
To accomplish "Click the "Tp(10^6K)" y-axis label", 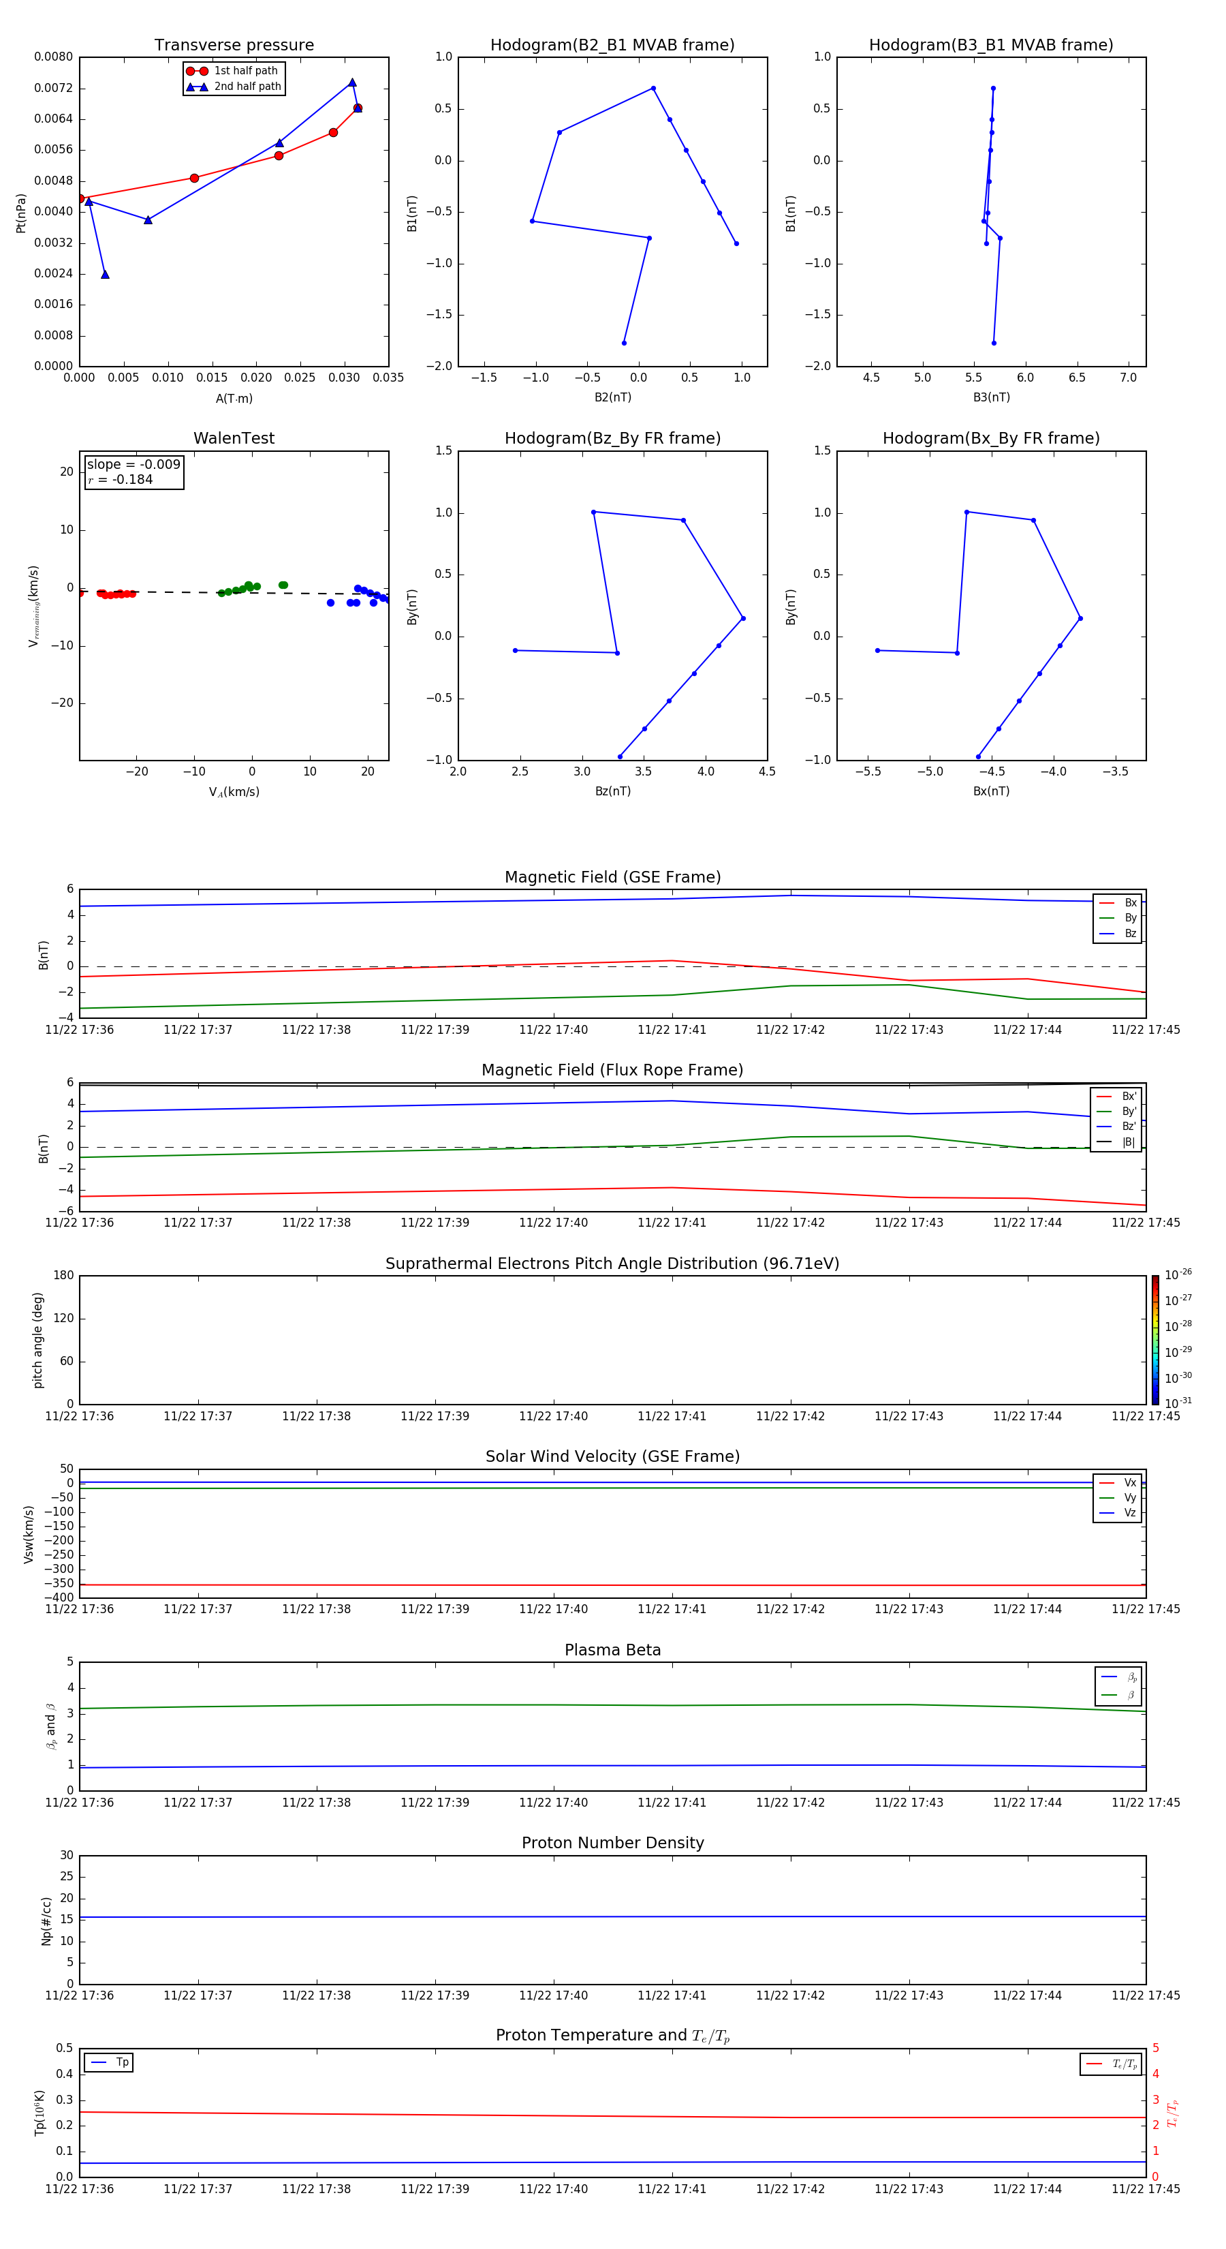I will 40,2113.
